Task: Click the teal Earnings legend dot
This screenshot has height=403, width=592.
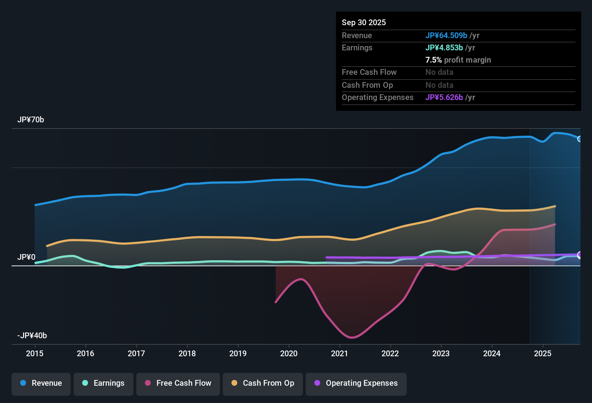Action: [x=85, y=384]
